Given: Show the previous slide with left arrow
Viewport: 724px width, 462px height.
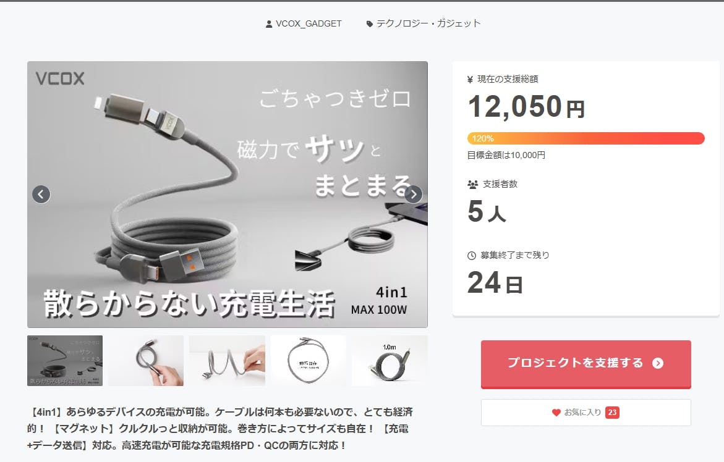Looking at the screenshot, I should 41,194.
